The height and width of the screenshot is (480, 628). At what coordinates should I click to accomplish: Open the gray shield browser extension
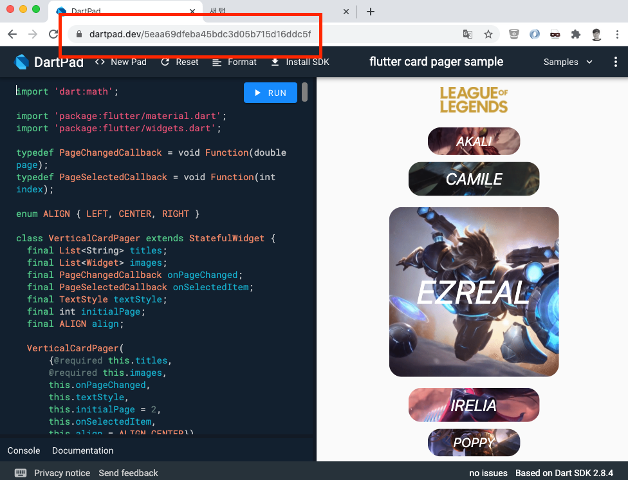coord(514,34)
